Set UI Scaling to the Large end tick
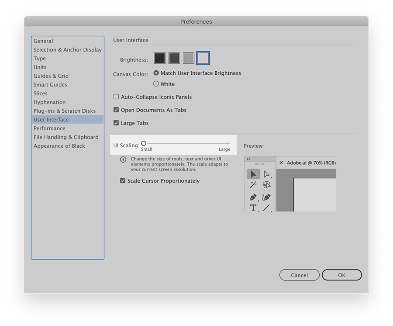This screenshot has width=393, height=326. [228, 143]
